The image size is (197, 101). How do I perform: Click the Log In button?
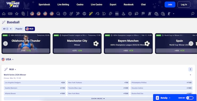click(x=184, y=5)
